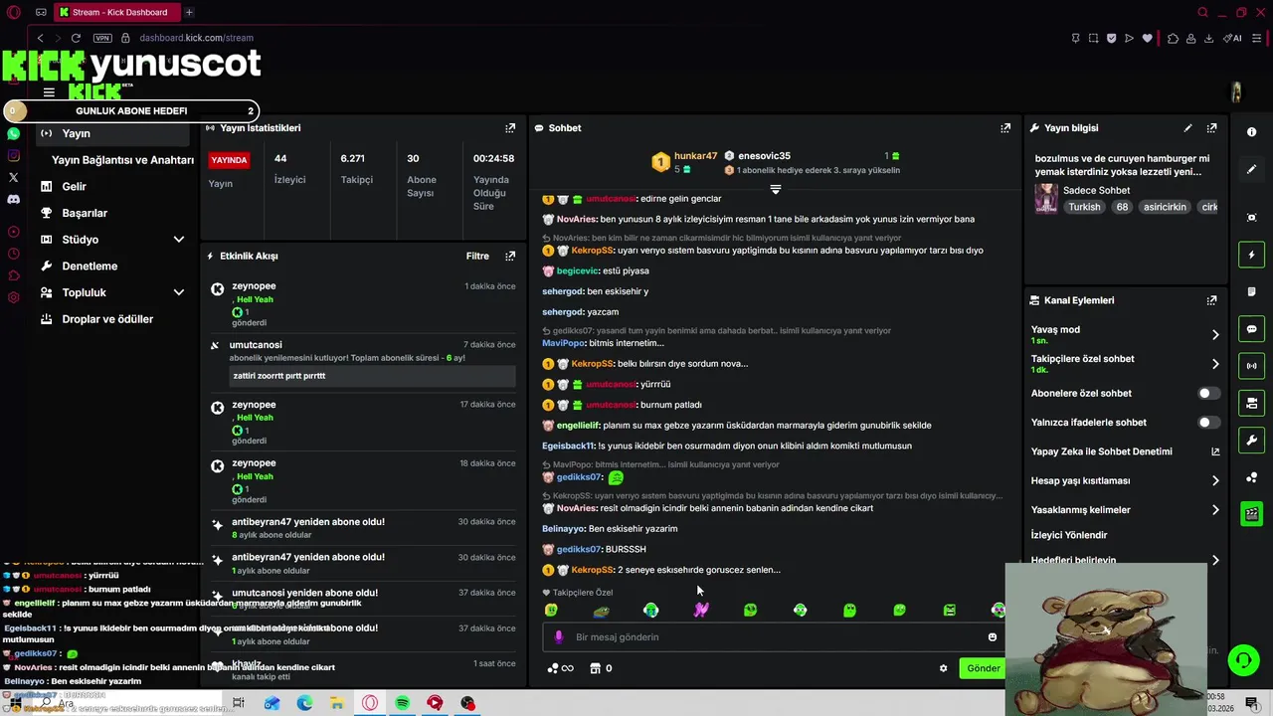This screenshot has height=716, width=1273.
Task: Open the Spotify taskbar icon
Action: point(403,703)
